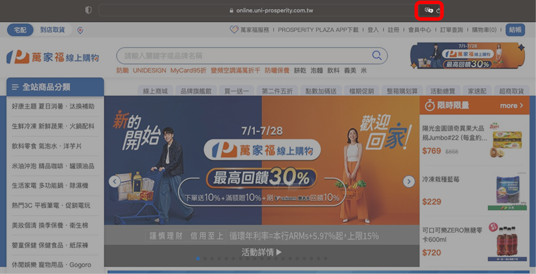Open 訂單查詢 order lookup
Viewport: 536px width, 274px height.
click(x=452, y=30)
